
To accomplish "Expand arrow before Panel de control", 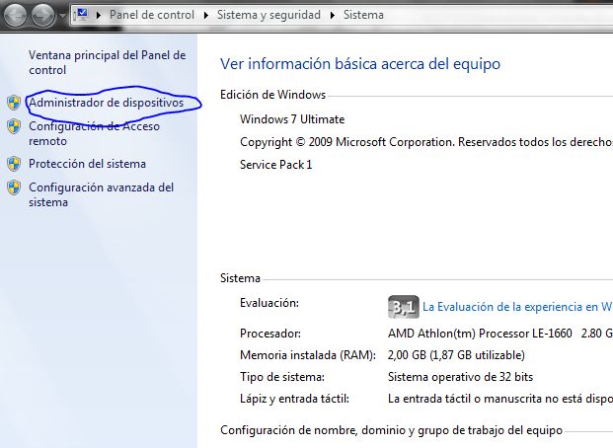I will pos(99,15).
